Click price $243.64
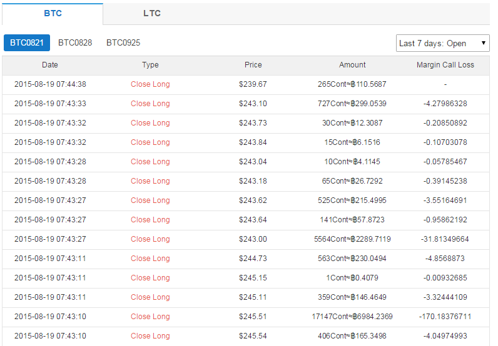 (253, 220)
